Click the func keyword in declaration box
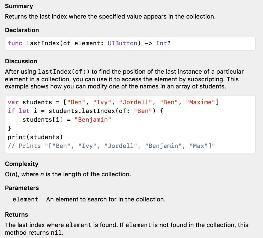 point(15,43)
